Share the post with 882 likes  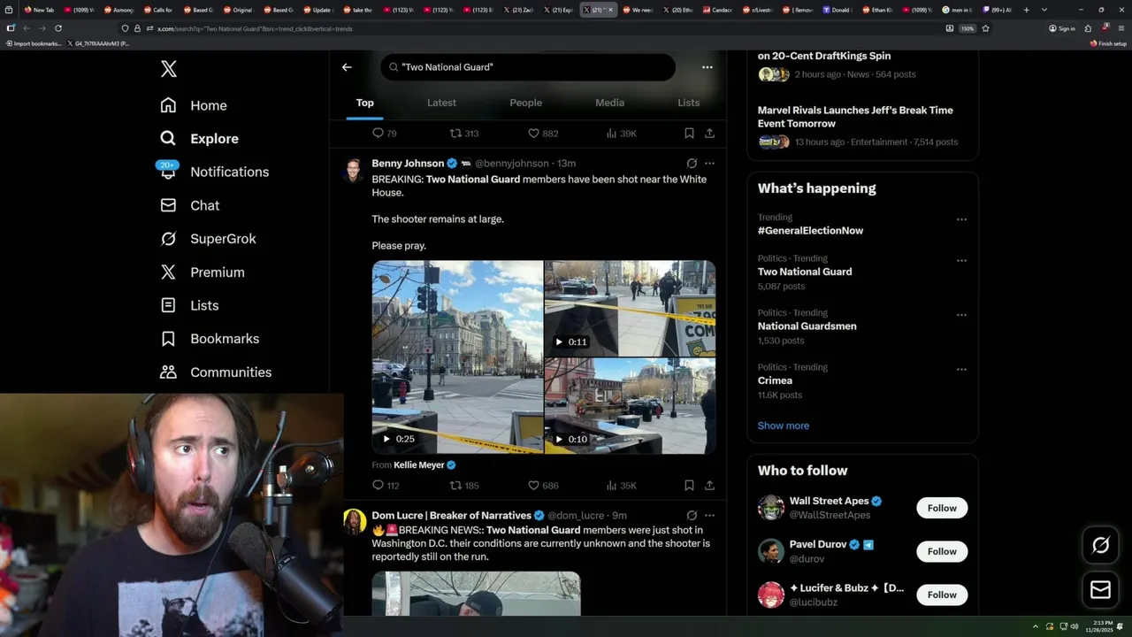coord(709,134)
